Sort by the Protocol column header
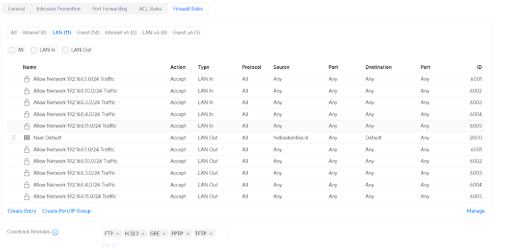530x250 pixels. tap(252, 67)
